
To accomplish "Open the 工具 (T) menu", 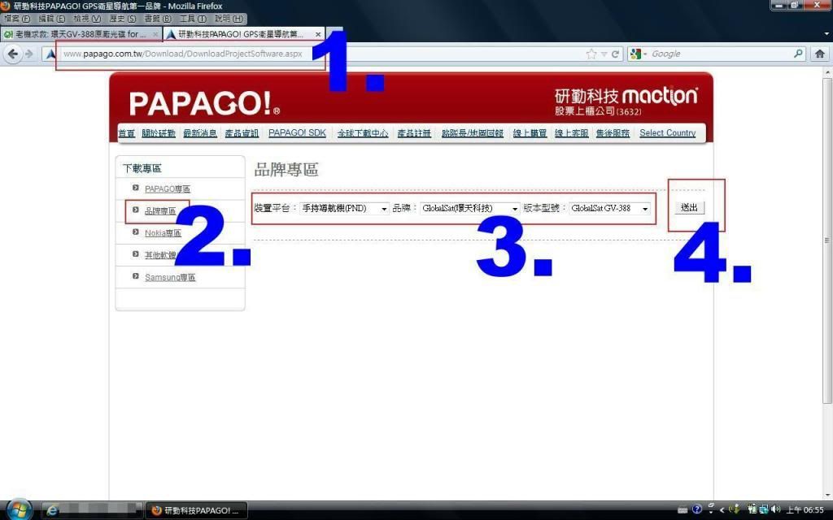I will [192, 19].
